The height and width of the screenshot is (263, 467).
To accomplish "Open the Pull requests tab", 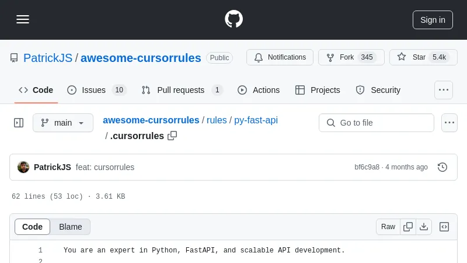I will coord(182,90).
